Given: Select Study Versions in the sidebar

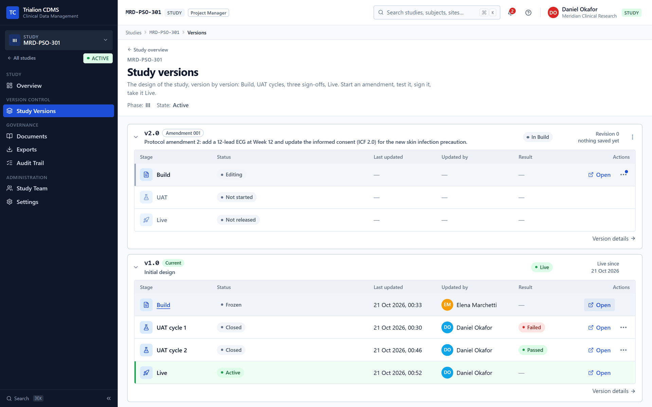Looking at the screenshot, I should click(x=58, y=111).
